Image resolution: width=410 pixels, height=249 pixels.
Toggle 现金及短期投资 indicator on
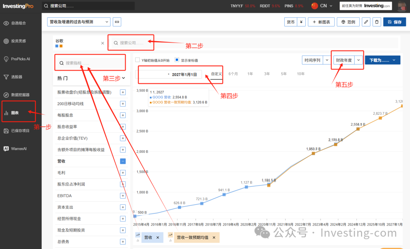(123, 230)
